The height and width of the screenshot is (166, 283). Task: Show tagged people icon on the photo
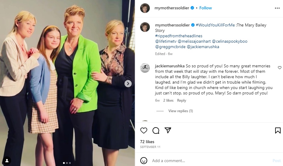(x=7, y=161)
